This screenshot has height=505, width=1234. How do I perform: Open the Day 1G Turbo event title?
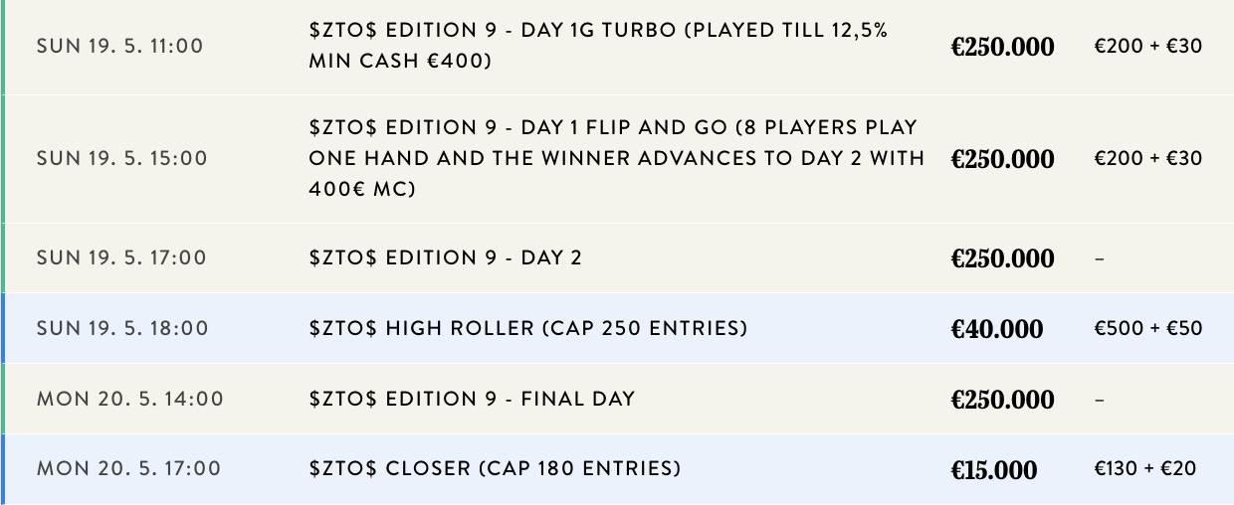point(597,46)
